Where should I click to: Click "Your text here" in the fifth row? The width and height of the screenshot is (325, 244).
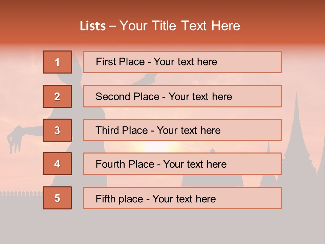tap(184, 199)
